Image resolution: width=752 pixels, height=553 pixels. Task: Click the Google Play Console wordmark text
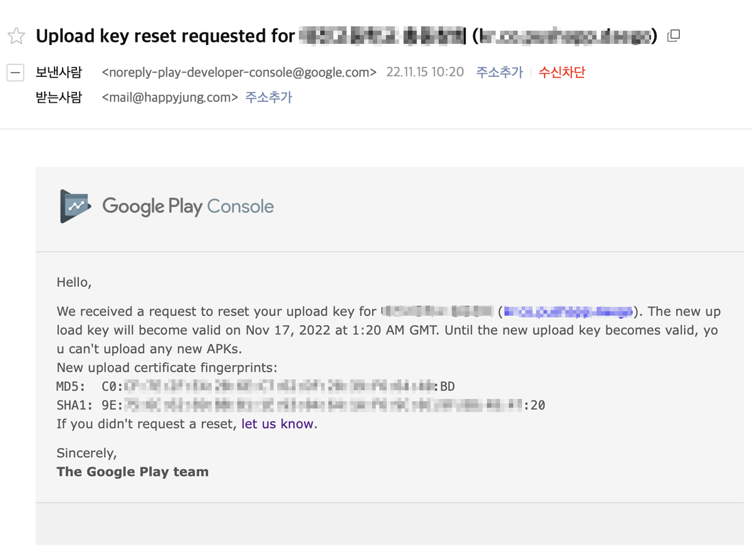click(x=188, y=206)
